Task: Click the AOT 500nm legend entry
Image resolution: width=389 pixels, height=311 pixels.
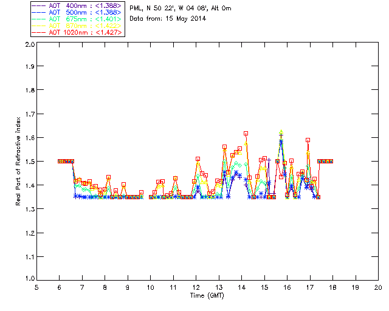Action: coord(77,12)
